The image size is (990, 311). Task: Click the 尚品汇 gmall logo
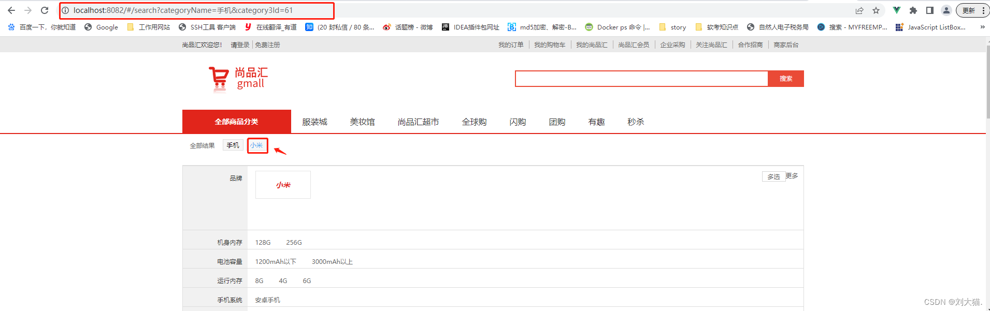(x=238, y=79)
